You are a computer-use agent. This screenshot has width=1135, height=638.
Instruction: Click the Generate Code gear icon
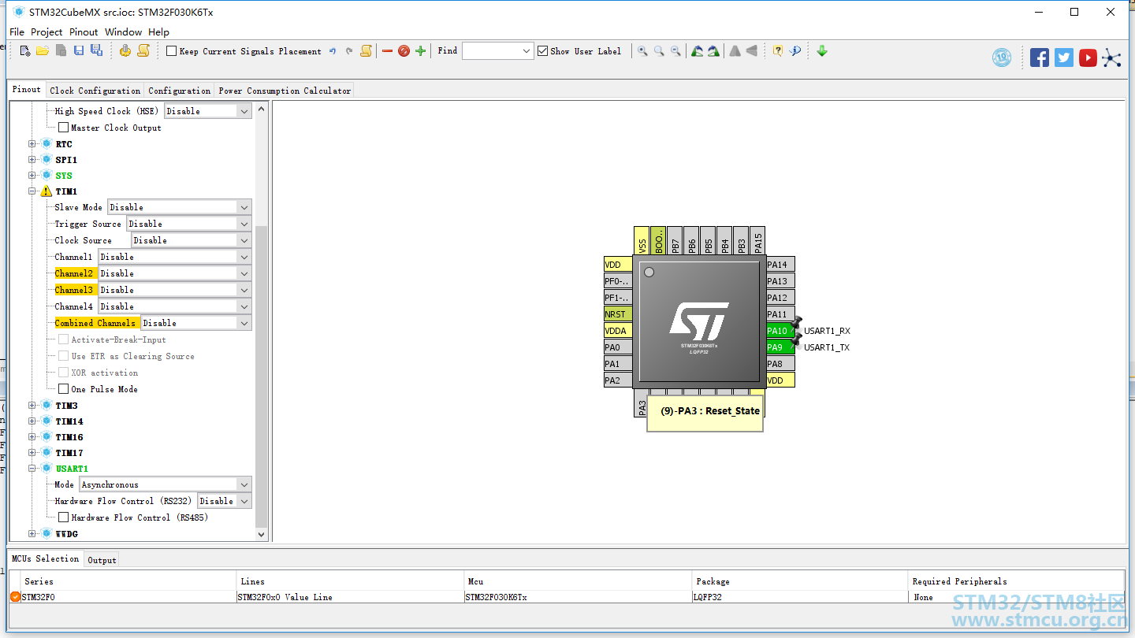[x=125, y=51]
